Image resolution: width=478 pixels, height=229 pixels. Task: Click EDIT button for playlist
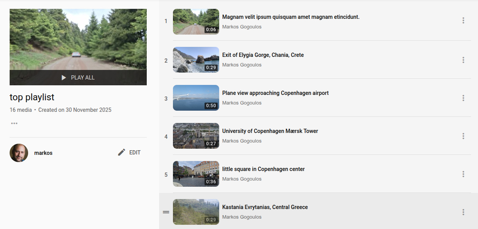(x=134, y=153)
